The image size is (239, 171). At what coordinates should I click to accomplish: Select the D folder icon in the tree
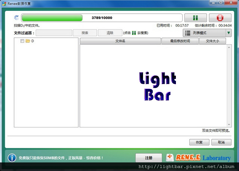click(28, 41)
